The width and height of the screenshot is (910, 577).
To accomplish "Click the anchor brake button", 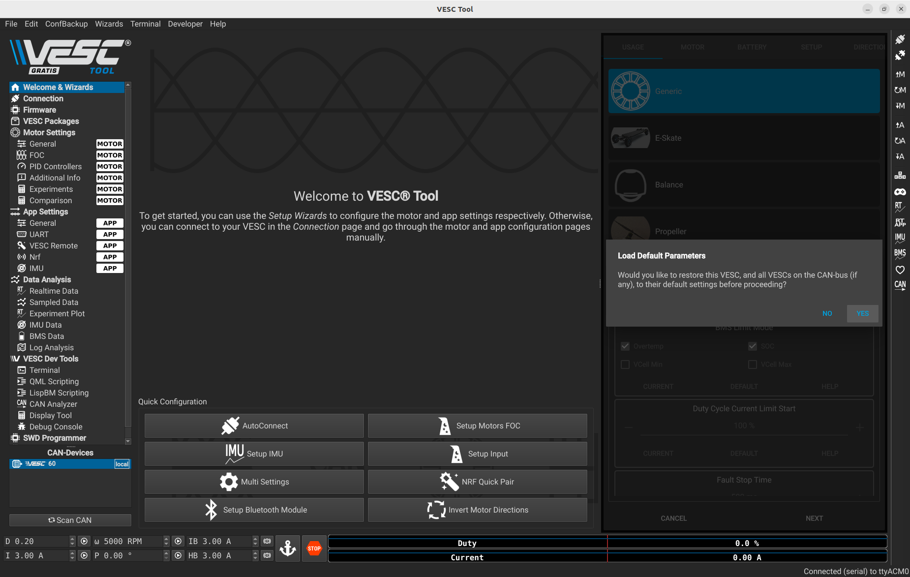I will 288,548.
